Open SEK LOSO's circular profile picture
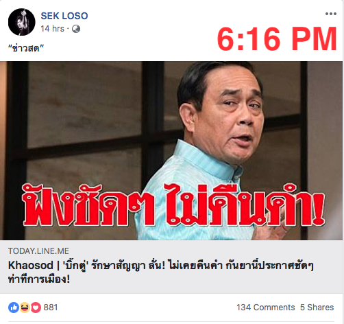 click(22, 22)
